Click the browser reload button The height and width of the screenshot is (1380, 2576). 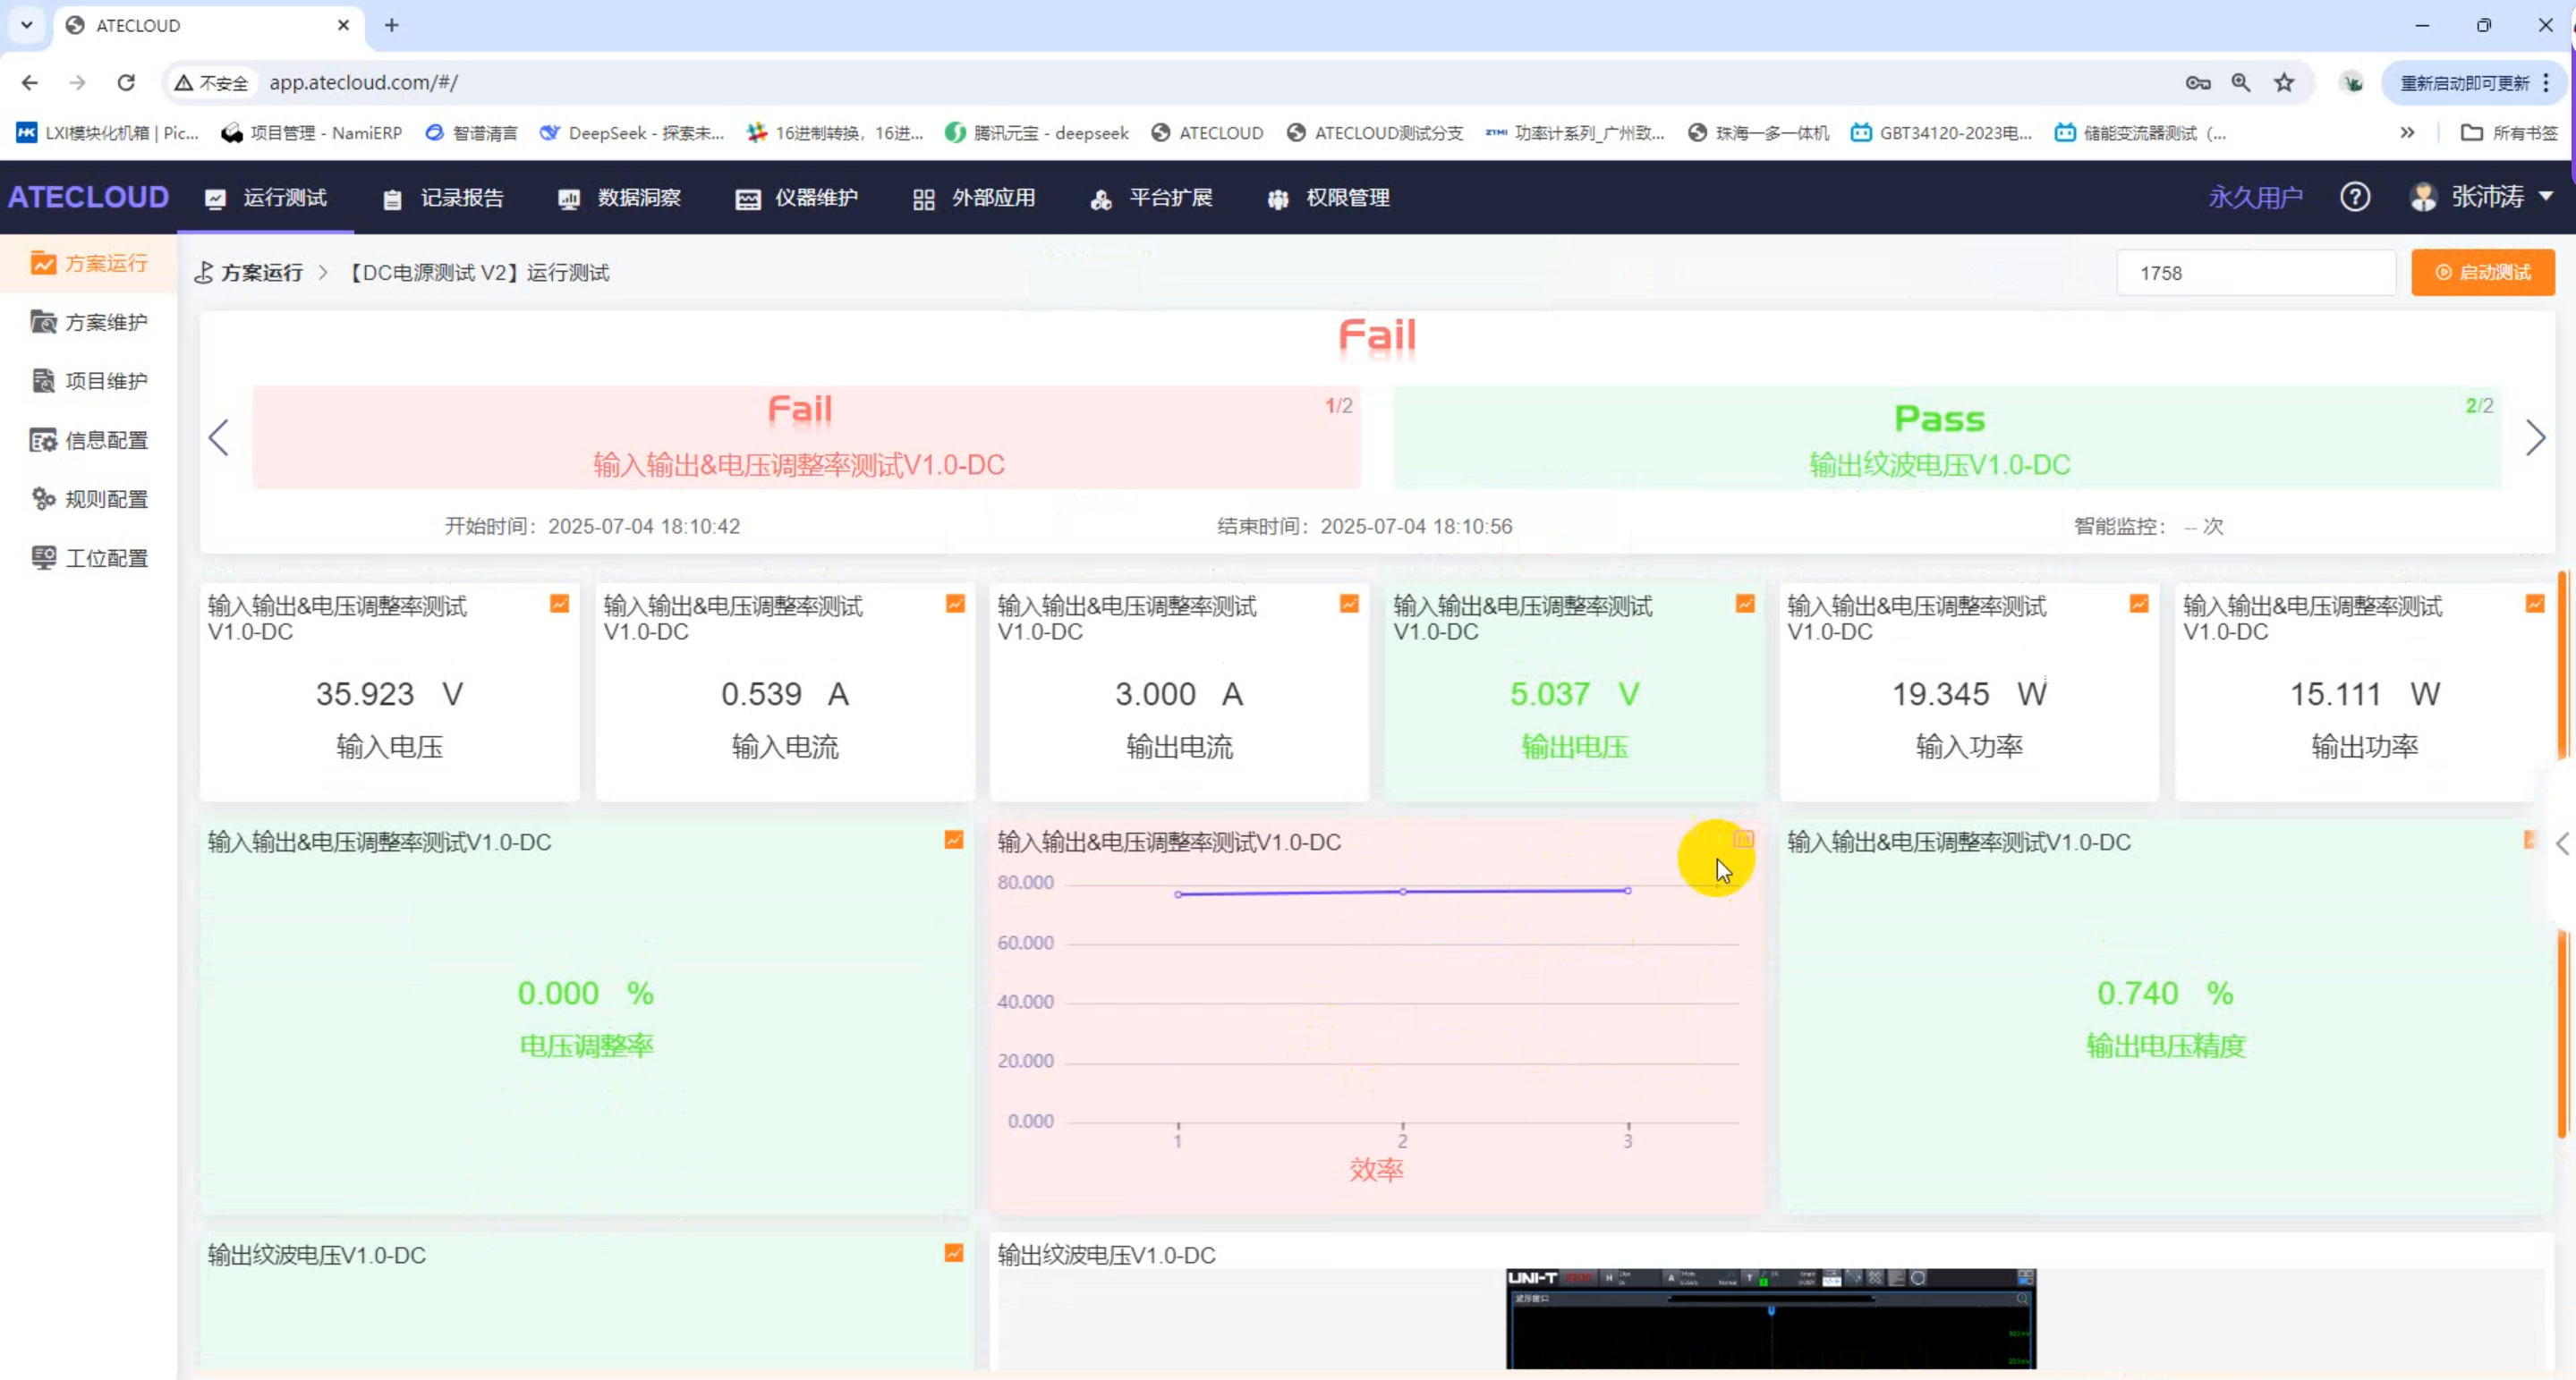click(x=126, y=83)
